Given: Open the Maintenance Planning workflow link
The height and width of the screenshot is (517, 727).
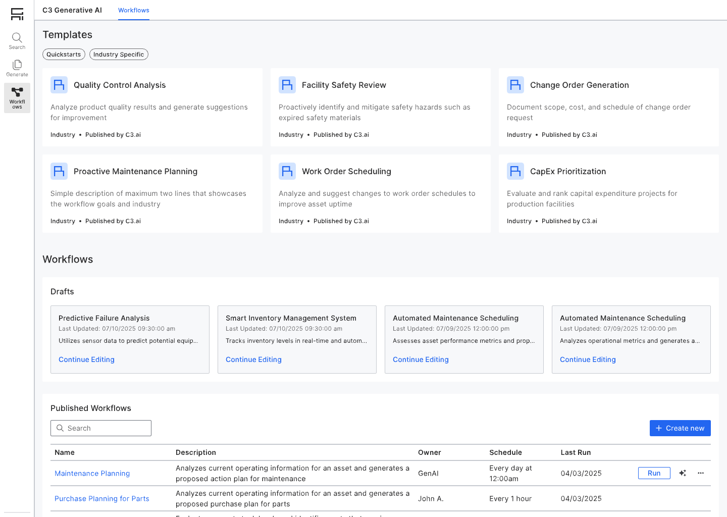Looking at the screenshot, I should tap(92, 474).
